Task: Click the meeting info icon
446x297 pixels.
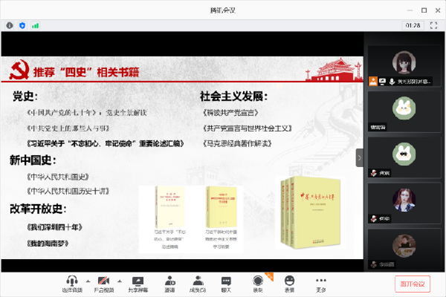Action: point(10,25)
